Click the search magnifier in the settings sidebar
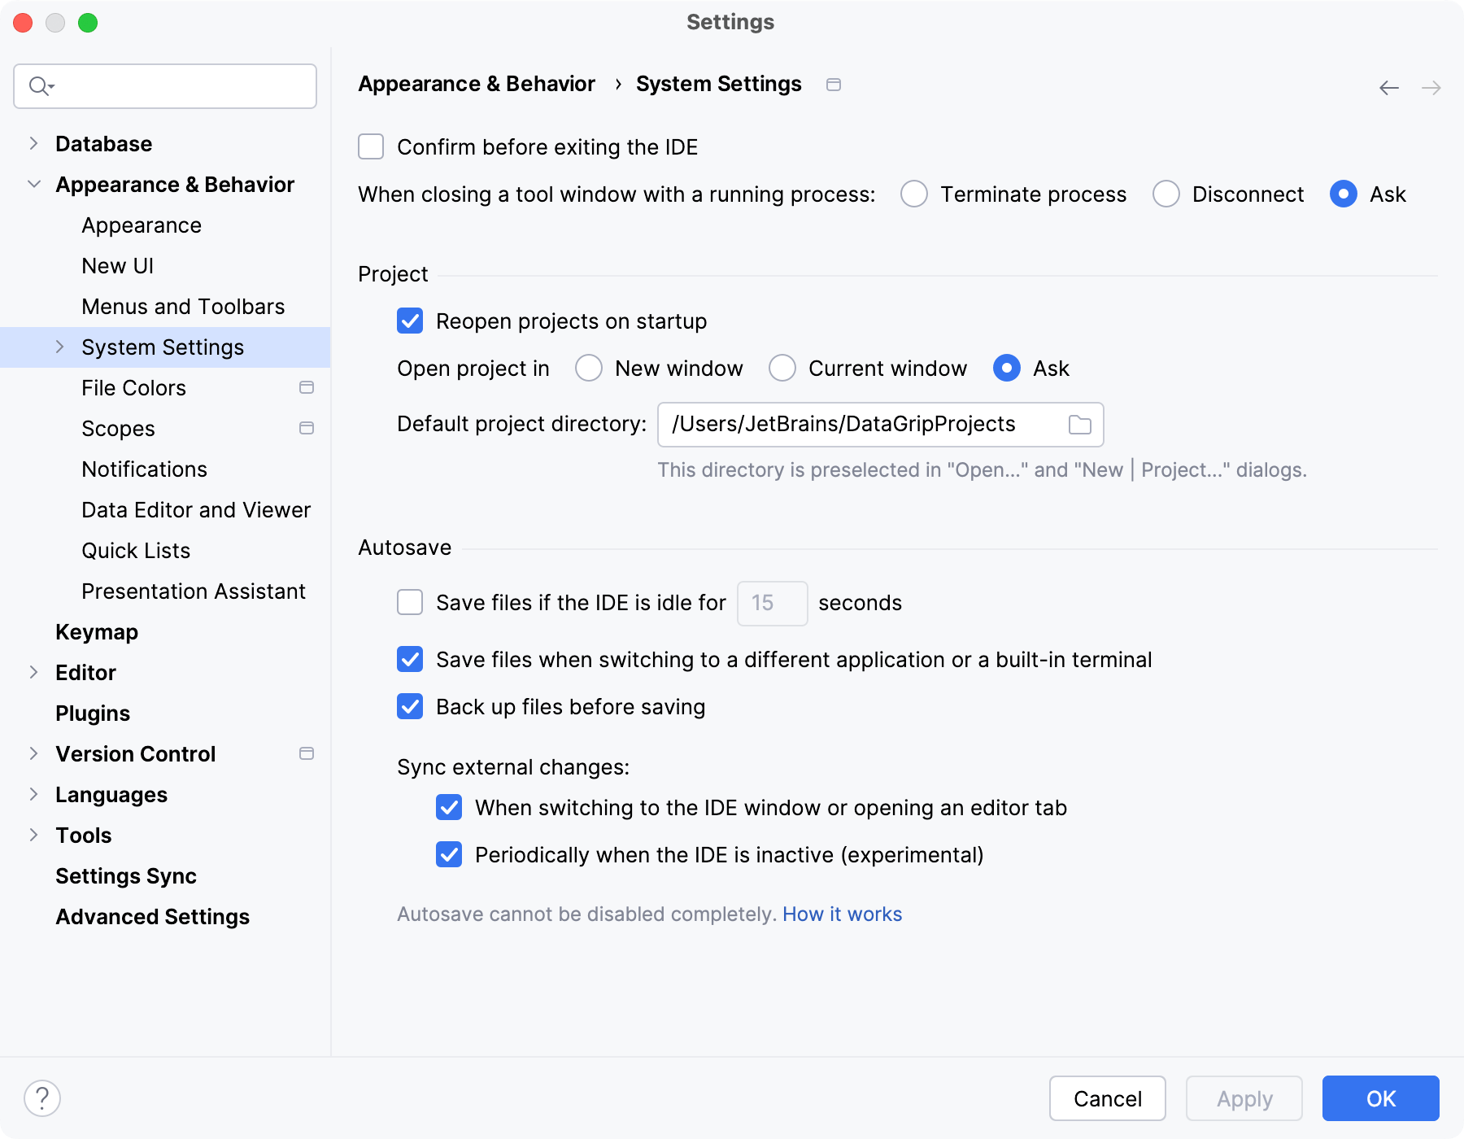The width and height of the screenshot is (1464, 1139). [x=39, y=85]
